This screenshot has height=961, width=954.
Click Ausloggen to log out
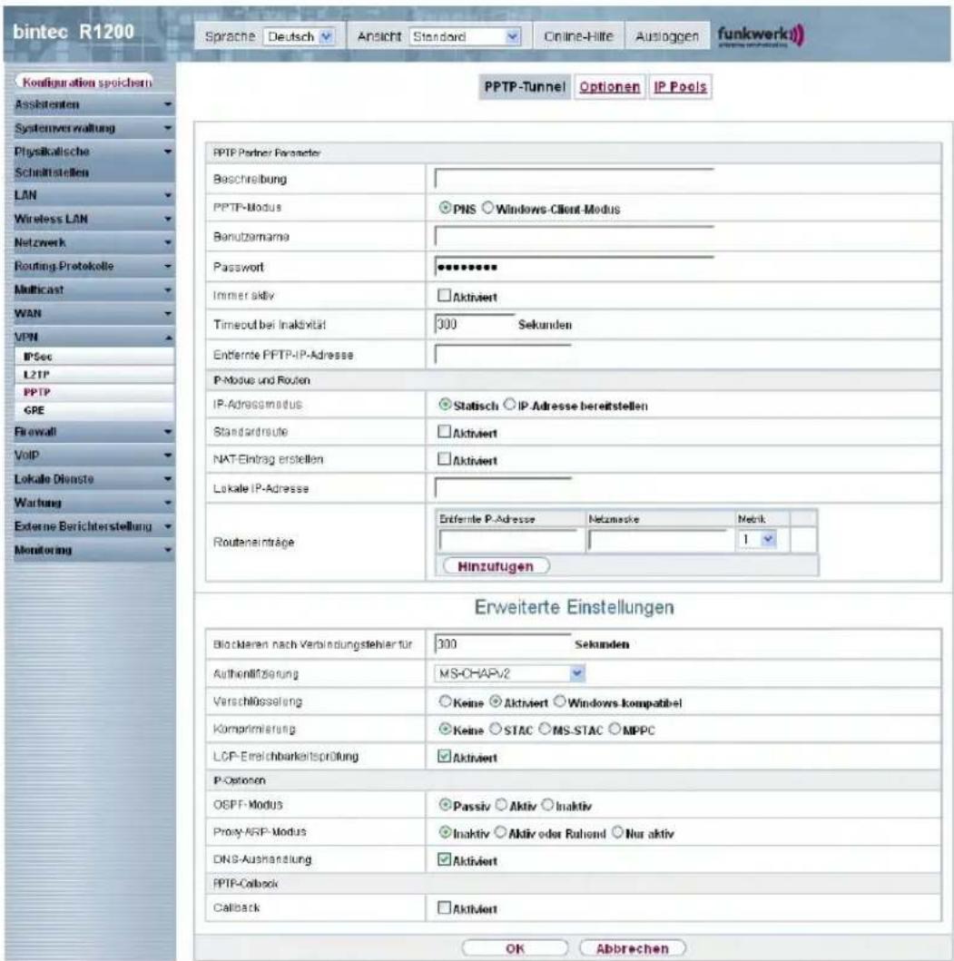click(667, 37)
